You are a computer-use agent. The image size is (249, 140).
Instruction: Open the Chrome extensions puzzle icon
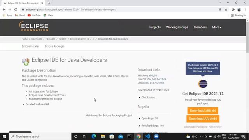233,9
